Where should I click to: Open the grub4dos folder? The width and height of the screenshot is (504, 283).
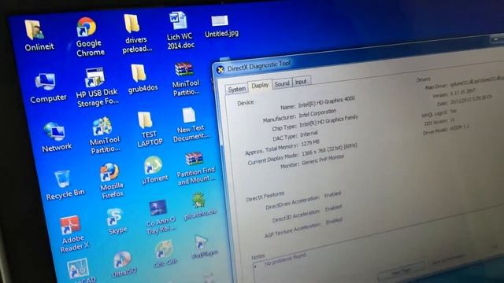point(139,73)
